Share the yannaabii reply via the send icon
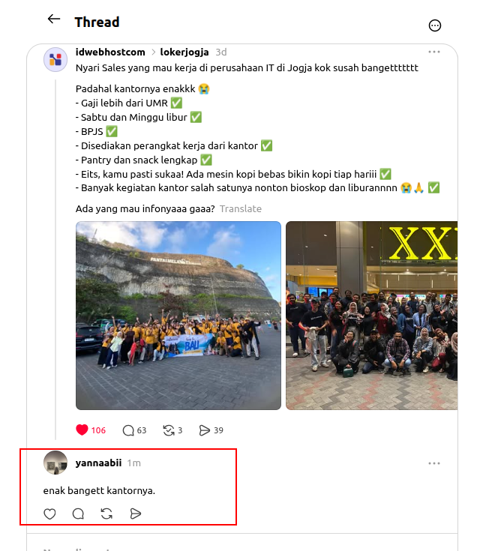Image resolution: width=504 pixels, height=551 pixels. [135, 514]
